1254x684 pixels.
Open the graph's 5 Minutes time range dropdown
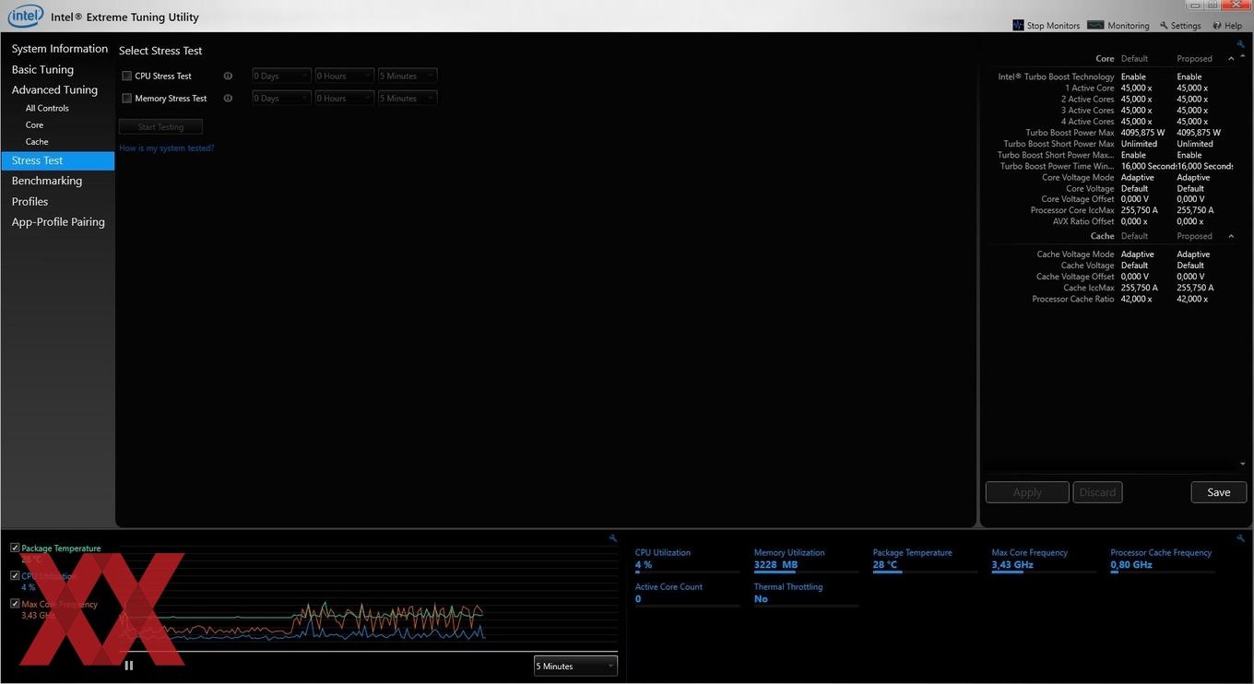tap(575, 666)
